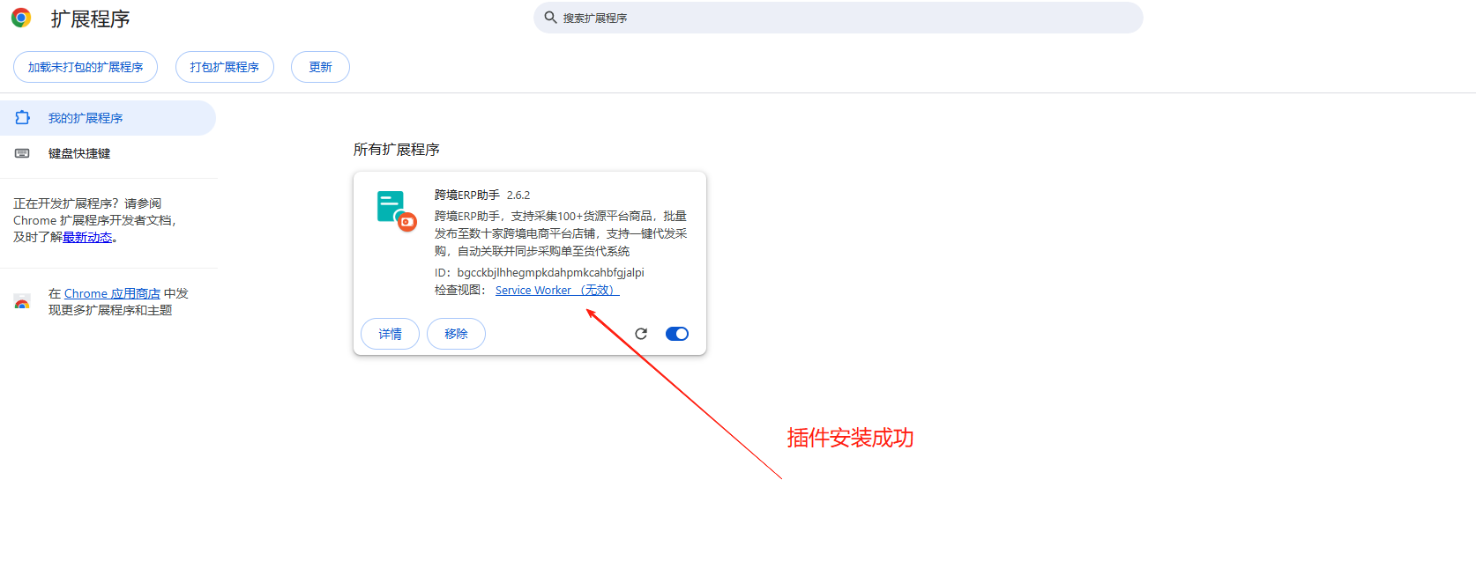Screen dimensions: 1476x561
Task: Open 我的扩展程序 in the sidebar
Action: pyautogui.click(x=108, y=118)
